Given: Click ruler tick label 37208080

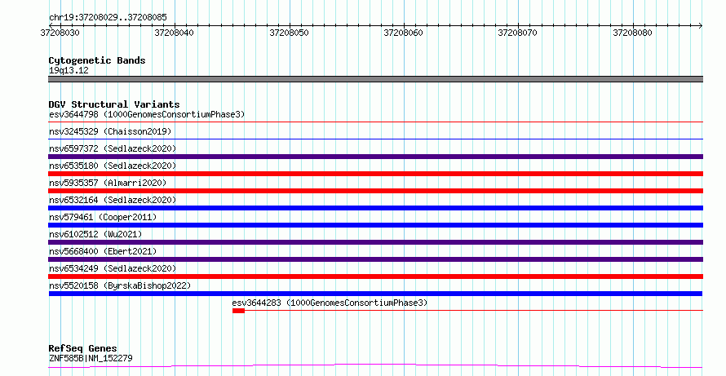Looking at the screenshot, I should point(632,33).
